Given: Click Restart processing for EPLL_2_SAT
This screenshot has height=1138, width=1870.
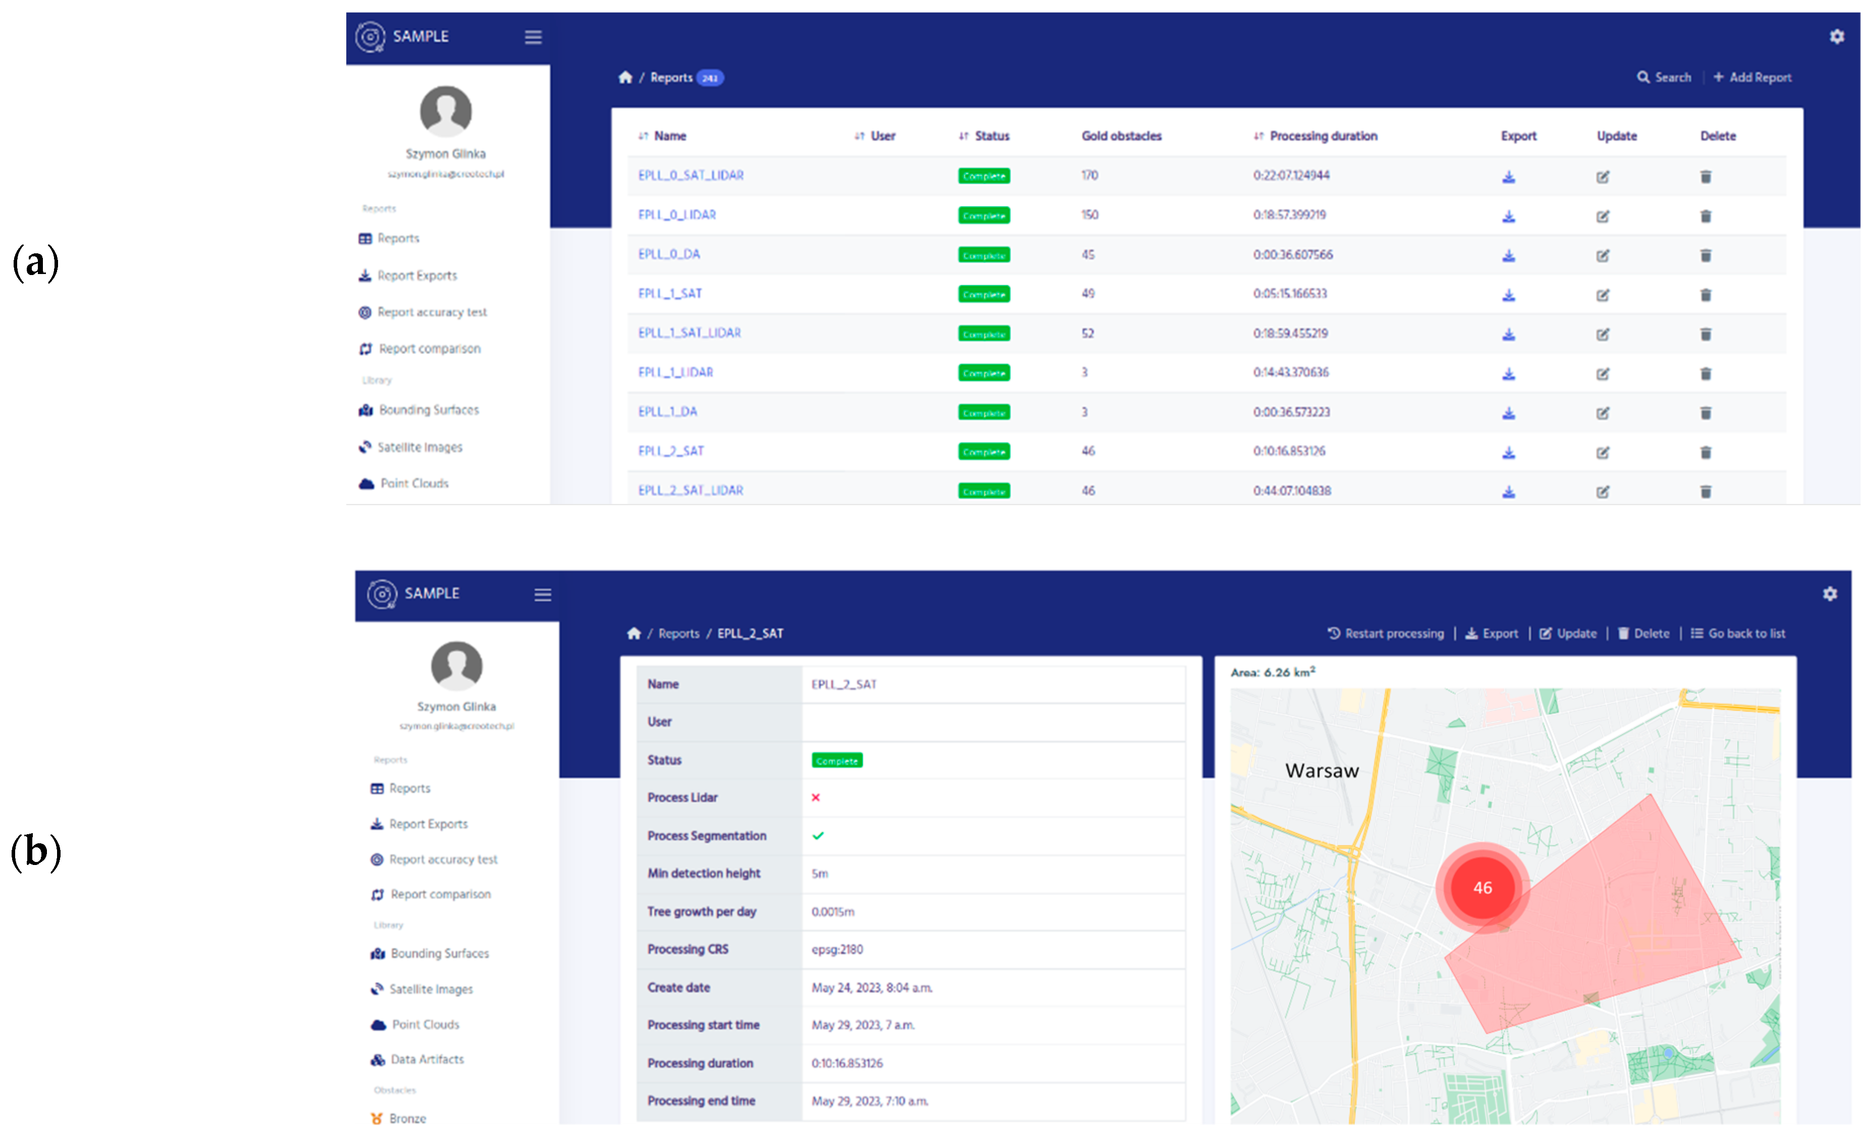Looking at the screenshot, I should (x=1386, y=633).
